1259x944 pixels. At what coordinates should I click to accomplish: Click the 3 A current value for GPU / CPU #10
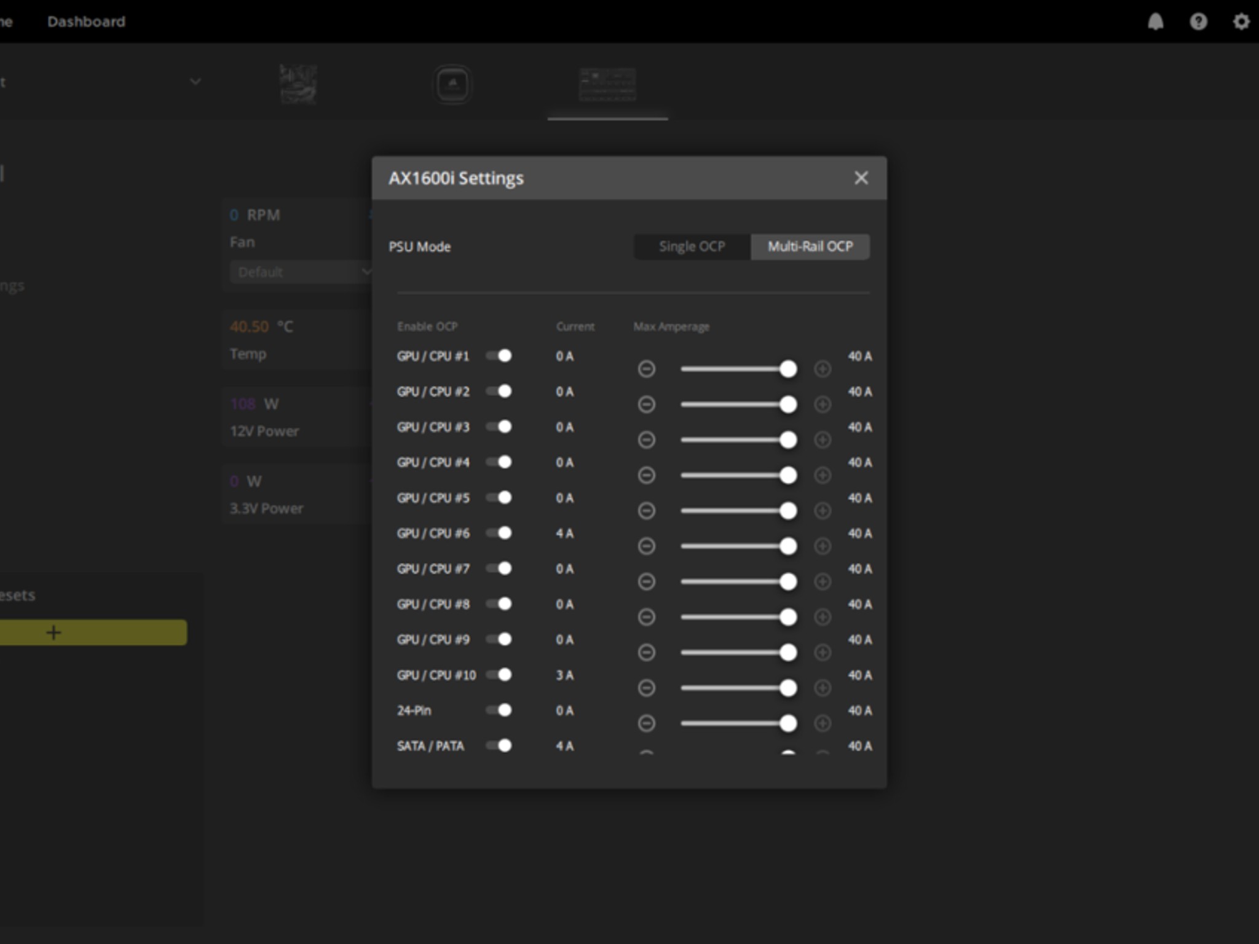coord(564,675)
